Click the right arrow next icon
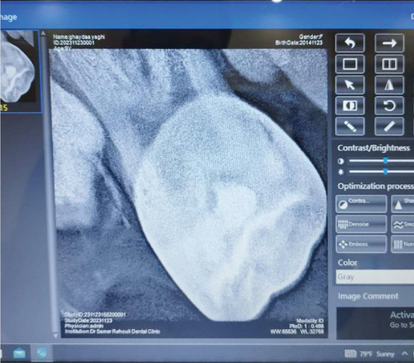Image resolution: width=414 pixels, height=363 pixels. [x=389, y=43]
